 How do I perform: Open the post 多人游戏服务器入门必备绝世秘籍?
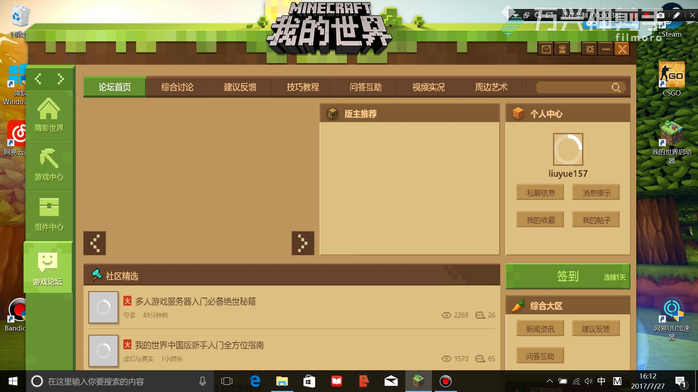(x=196, y=301)
